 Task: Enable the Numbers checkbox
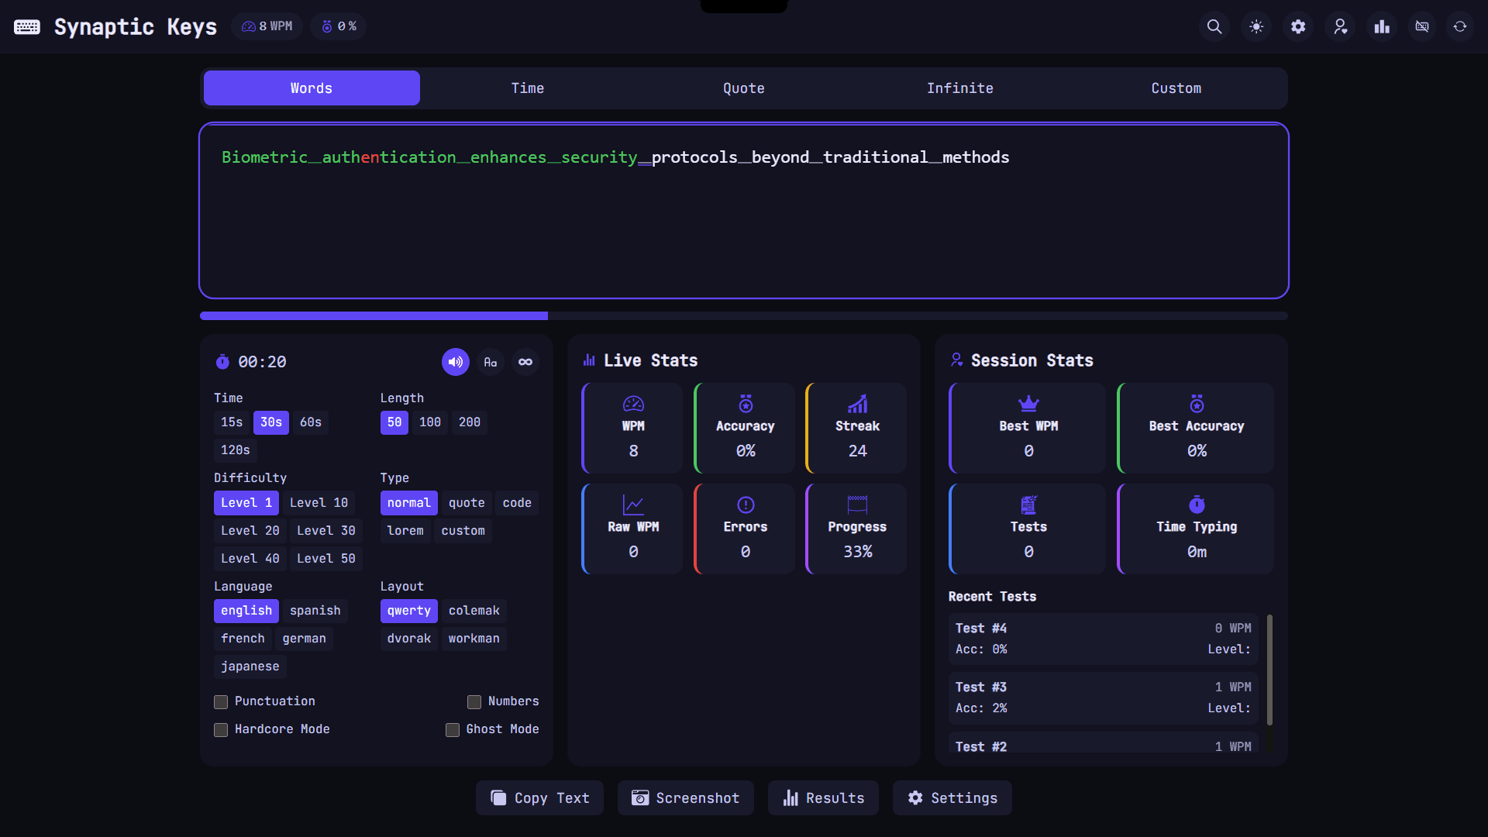474,702
